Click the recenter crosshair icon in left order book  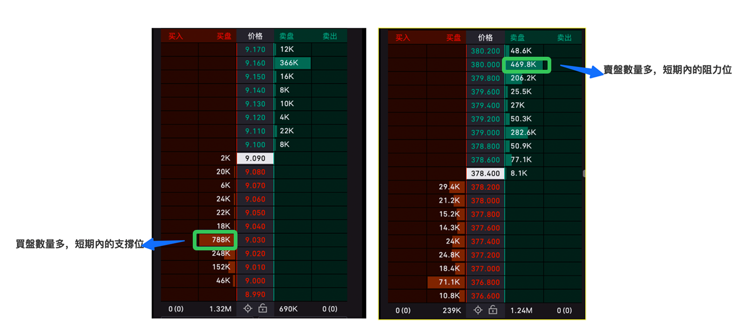point(248,309)
